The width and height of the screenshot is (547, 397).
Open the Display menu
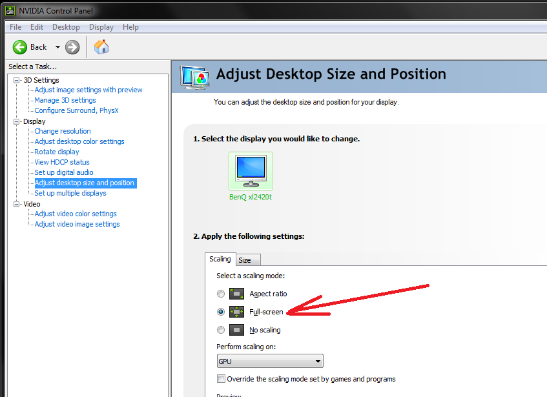pos(101,27)
